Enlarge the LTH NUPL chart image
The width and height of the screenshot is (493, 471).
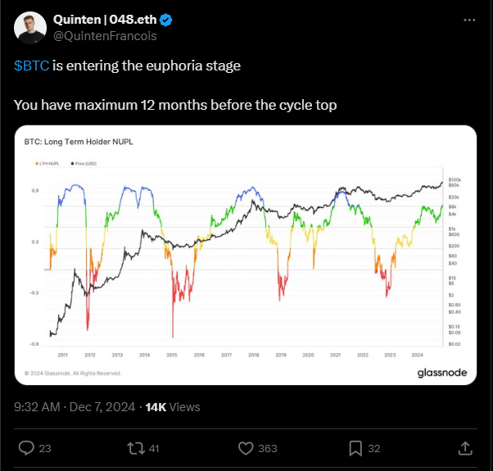(246, 255)
